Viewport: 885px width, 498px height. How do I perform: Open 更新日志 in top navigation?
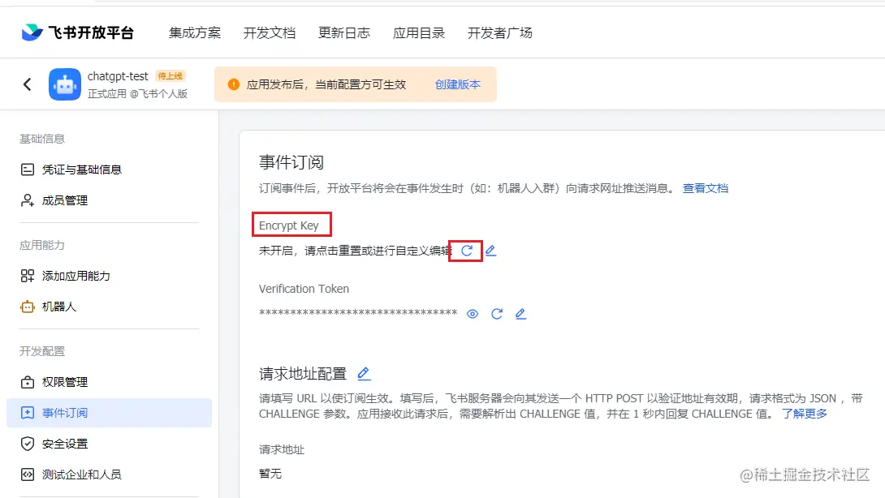[x=343, y=32]
